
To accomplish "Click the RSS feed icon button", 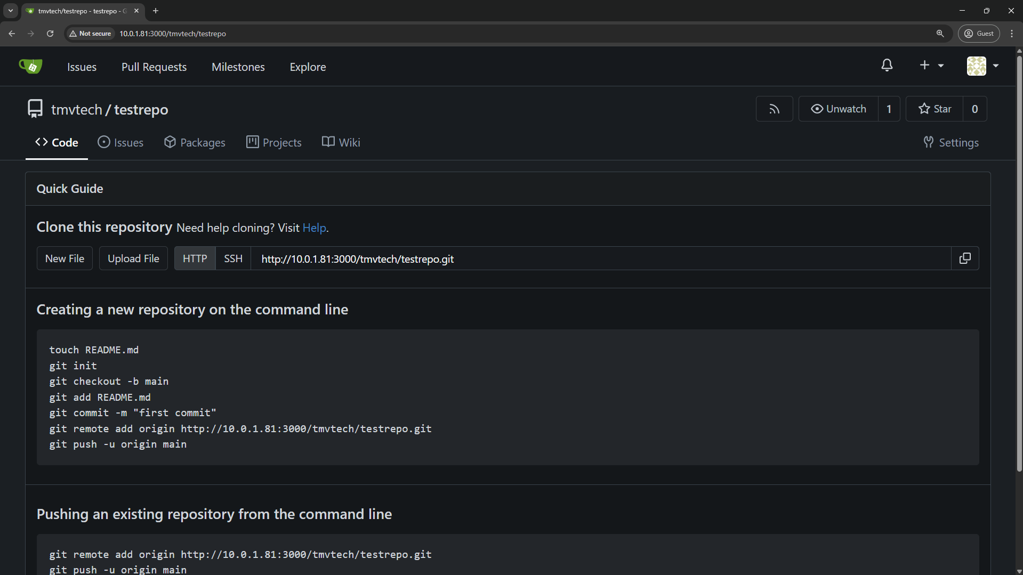I will click(774, 109).
